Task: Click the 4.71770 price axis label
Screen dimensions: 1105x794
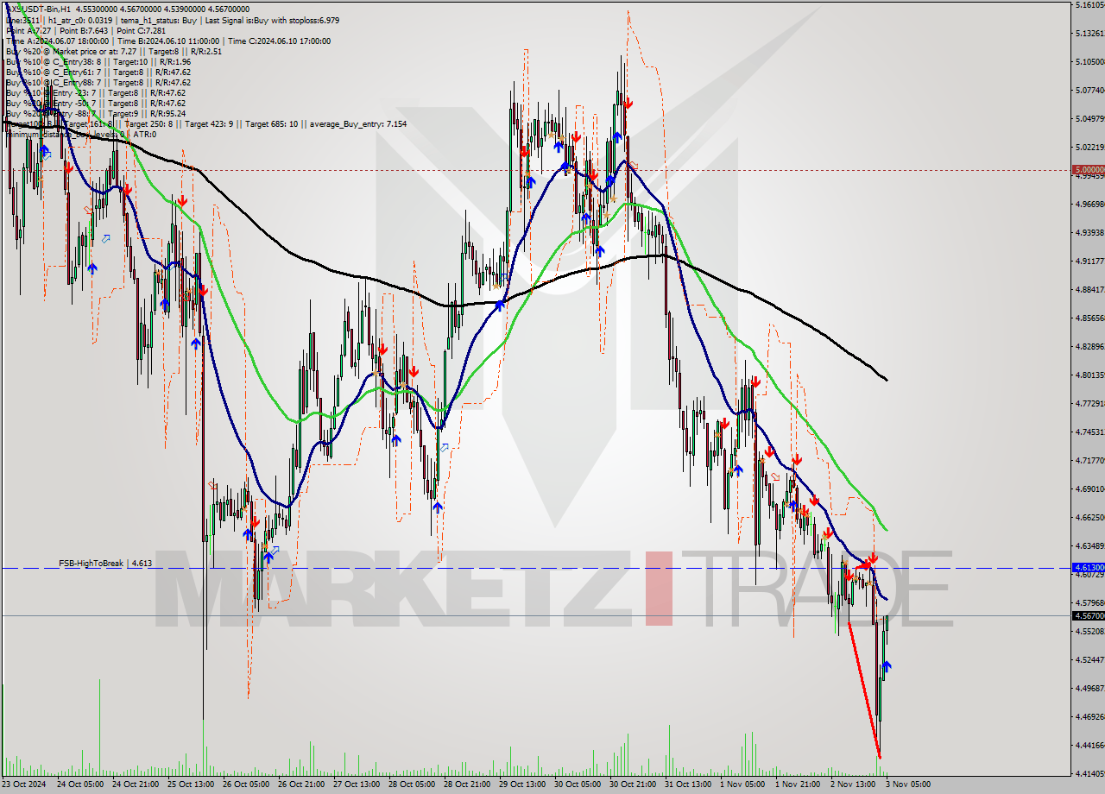Action: coord(1090,460)
